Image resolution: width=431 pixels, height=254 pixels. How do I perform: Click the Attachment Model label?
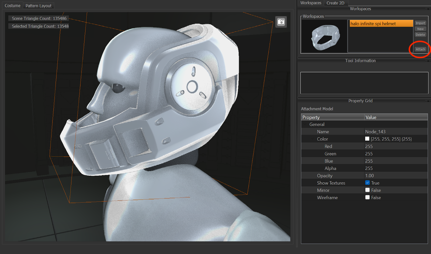(317, 109)
